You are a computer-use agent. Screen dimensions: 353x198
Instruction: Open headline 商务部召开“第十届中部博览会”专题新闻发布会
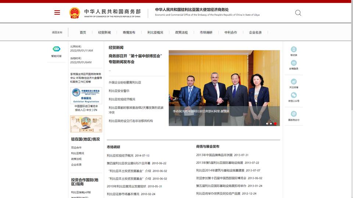[135, 59]
